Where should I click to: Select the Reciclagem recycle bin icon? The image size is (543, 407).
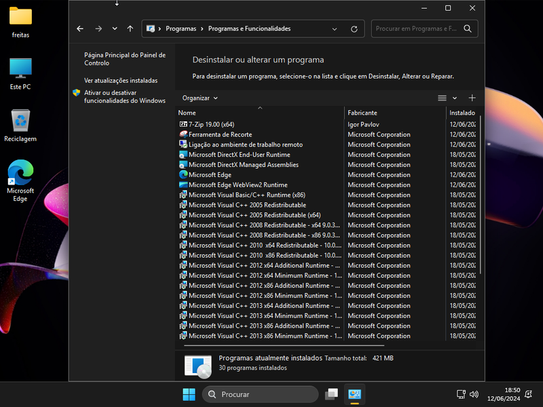(20, 125)
